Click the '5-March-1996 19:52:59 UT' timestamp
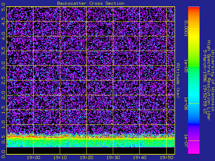215x161 pixels. tap(205, 82)
